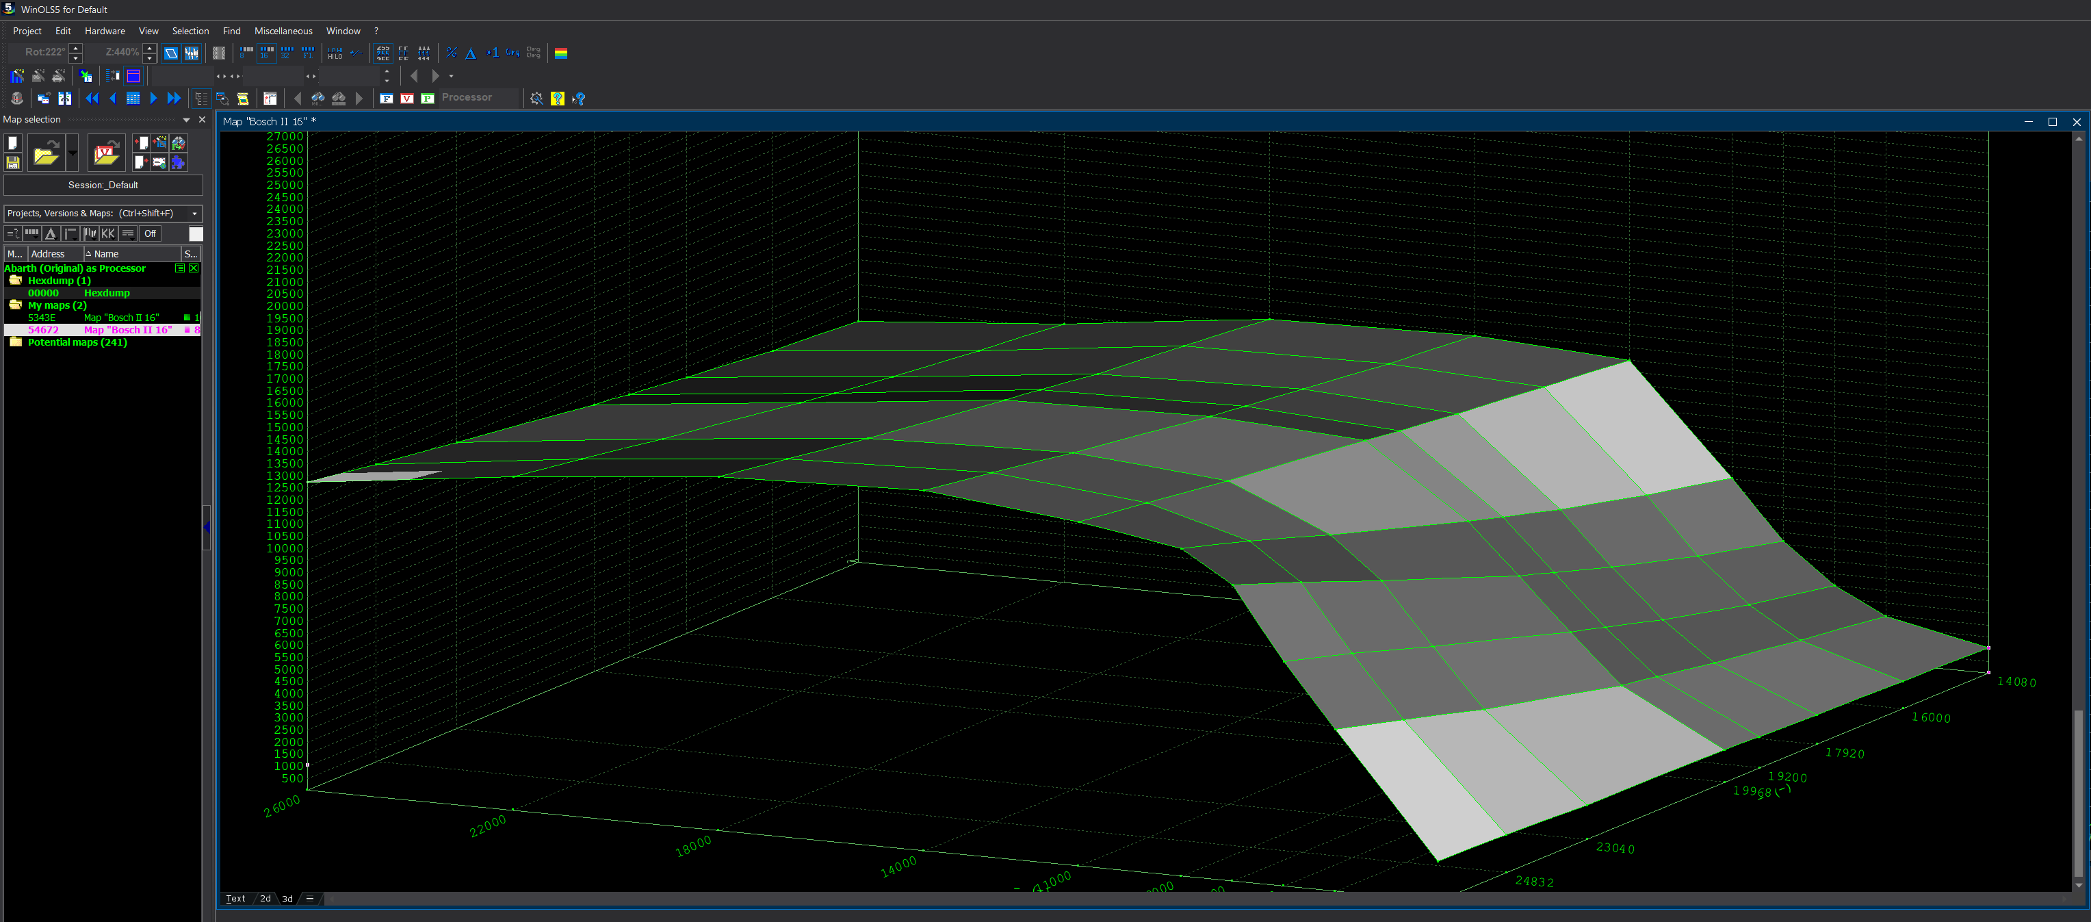Toggle the float Fl. data format
This screenshot has width=2091, height=922.
click(x=308, y=53)
